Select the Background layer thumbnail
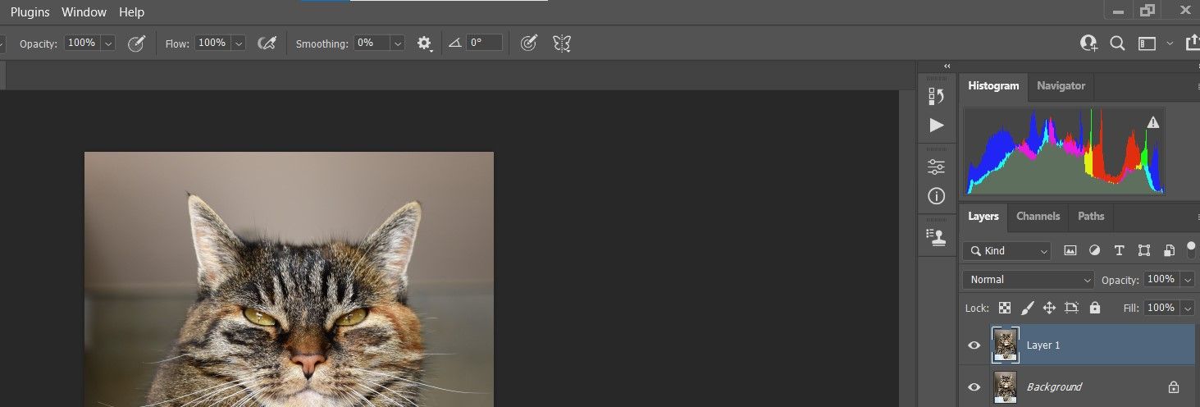 1005,386
